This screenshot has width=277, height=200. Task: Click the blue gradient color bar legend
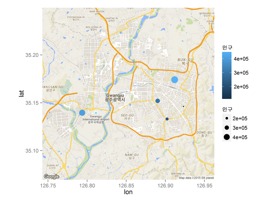tap(227, 75)
